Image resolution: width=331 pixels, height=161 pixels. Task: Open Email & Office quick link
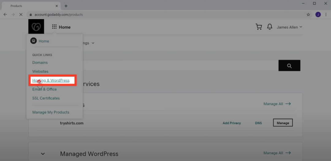pos(44,89)
